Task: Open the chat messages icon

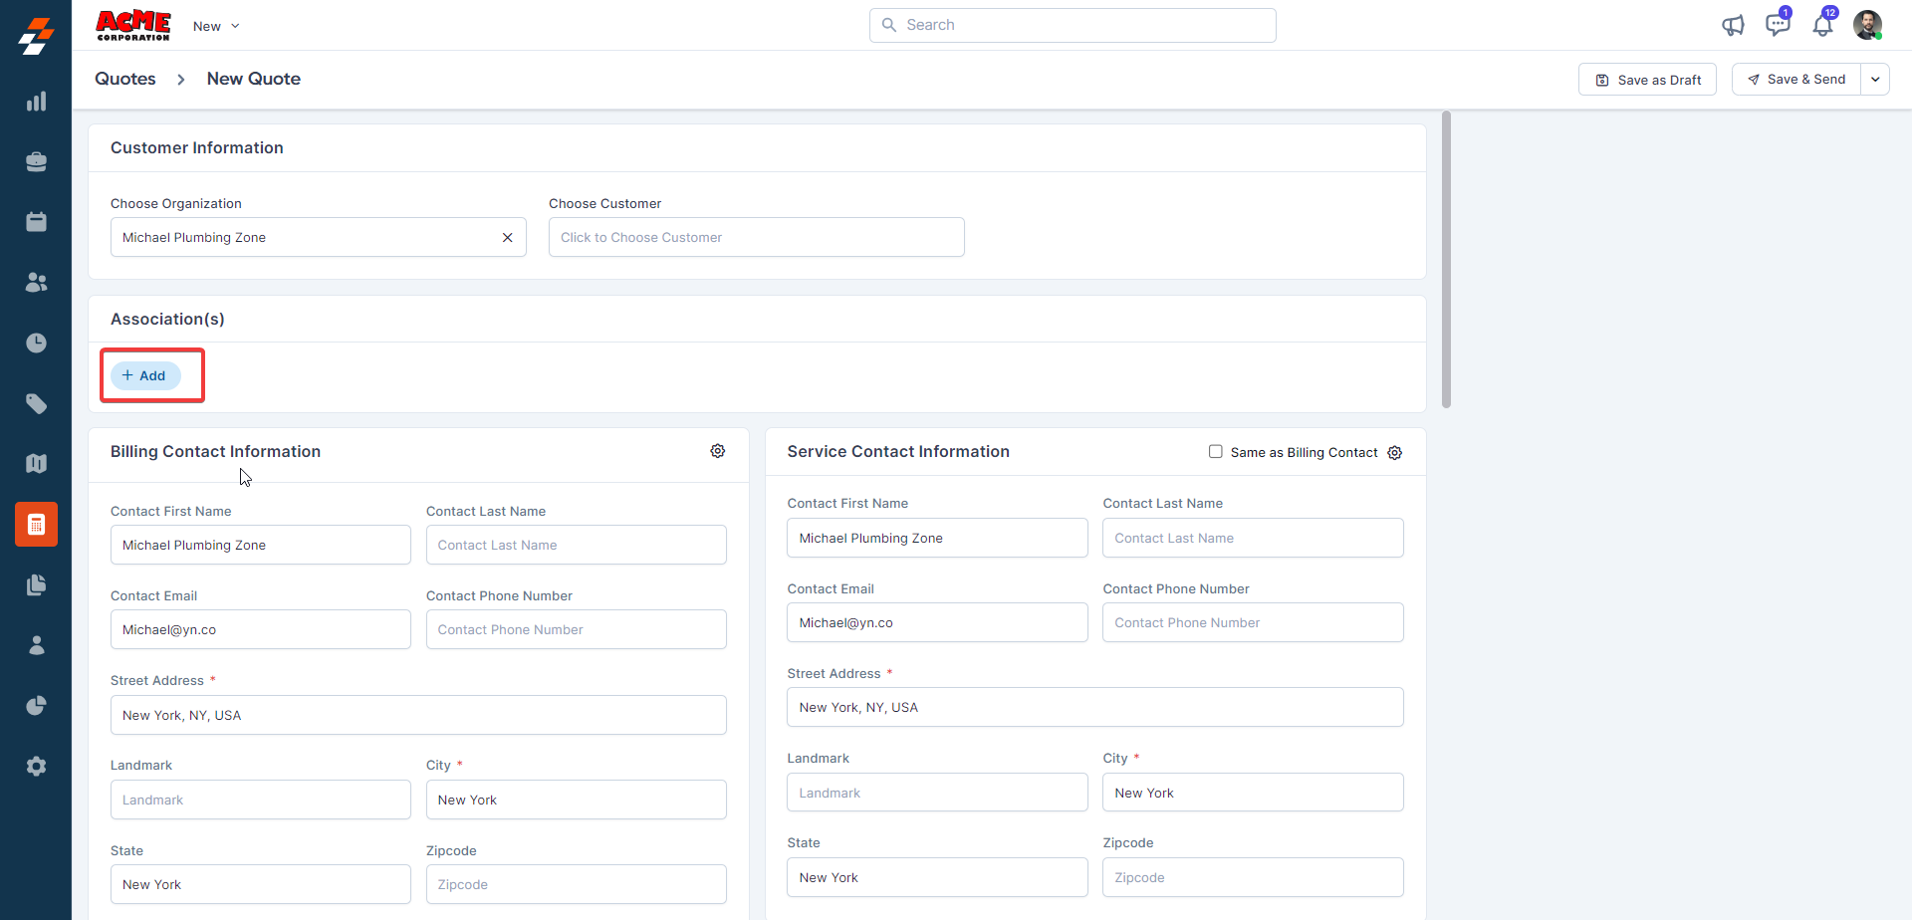Action: 1777,25
